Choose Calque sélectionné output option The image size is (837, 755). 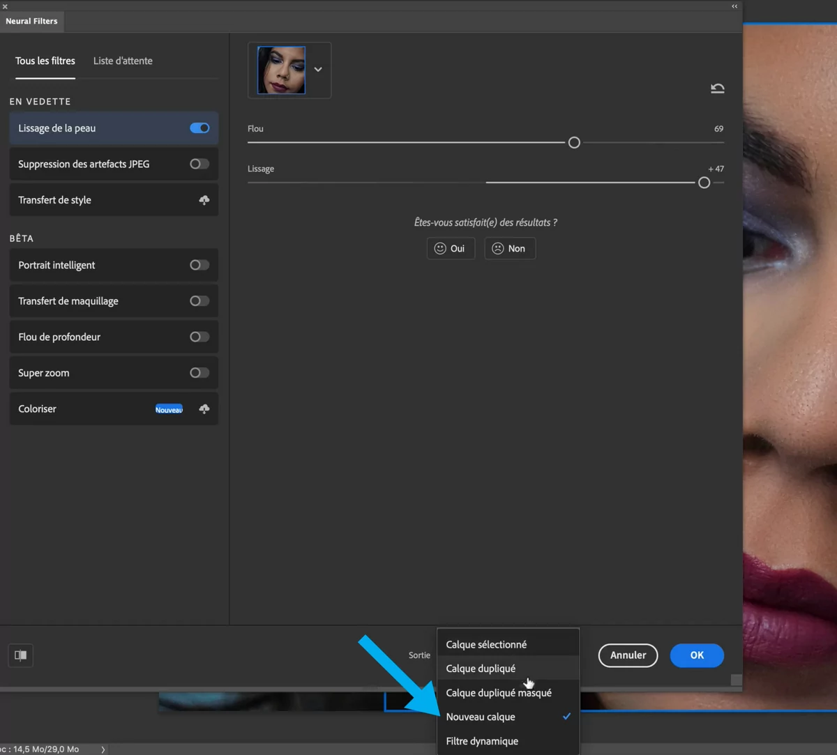tap(508, 645)
